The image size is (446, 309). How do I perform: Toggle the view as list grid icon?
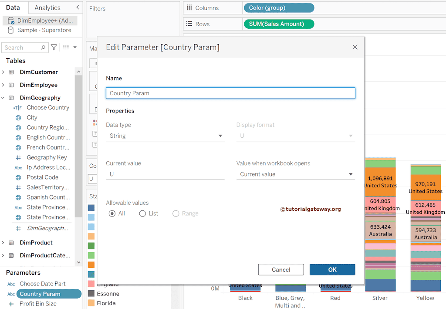point(66,47)
